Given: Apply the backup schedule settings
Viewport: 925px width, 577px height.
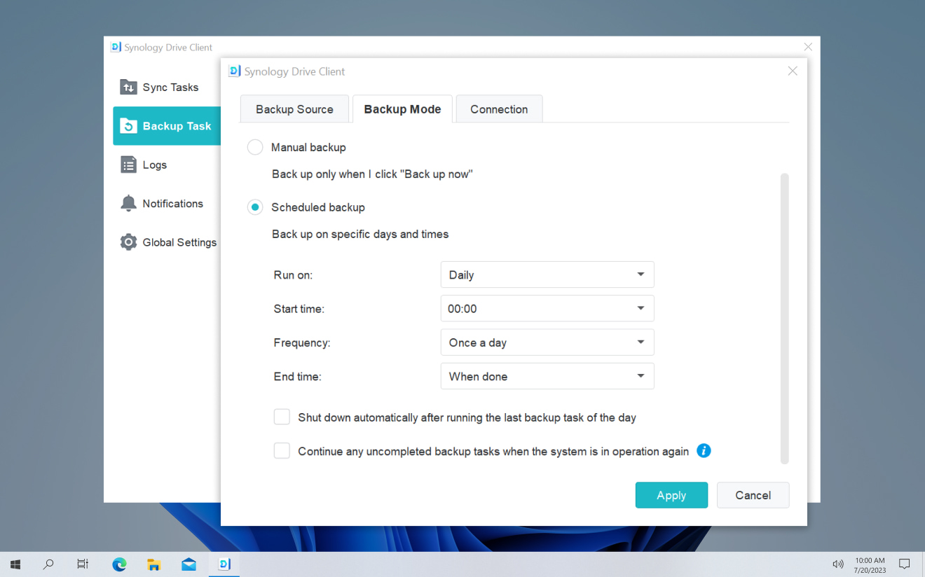Looking at the screenshot, I should tap(671, 495).
